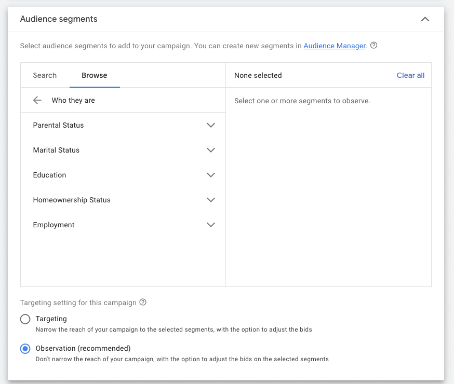Switch to the Search tab

(45, 75)
